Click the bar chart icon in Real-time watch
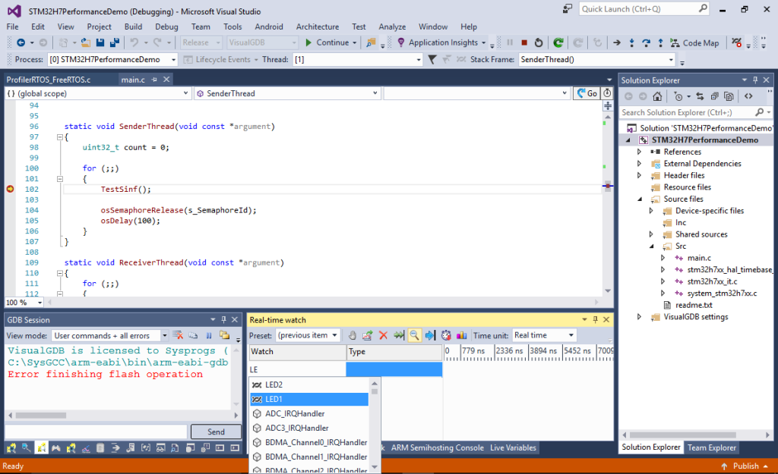Screen dimensions: 778x474 tap(463, 334)
